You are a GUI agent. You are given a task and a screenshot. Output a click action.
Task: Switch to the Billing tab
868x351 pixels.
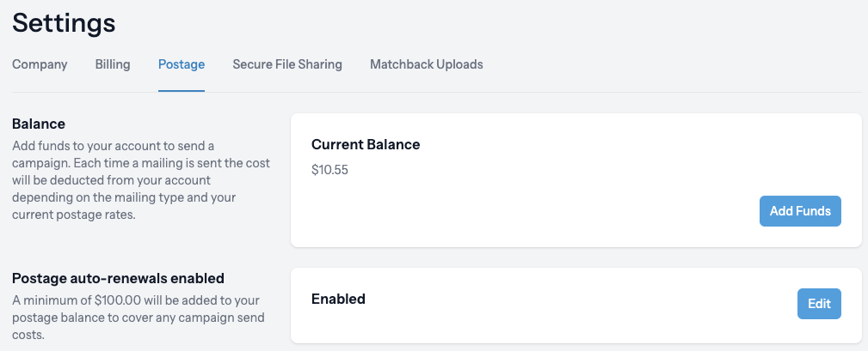113,64
